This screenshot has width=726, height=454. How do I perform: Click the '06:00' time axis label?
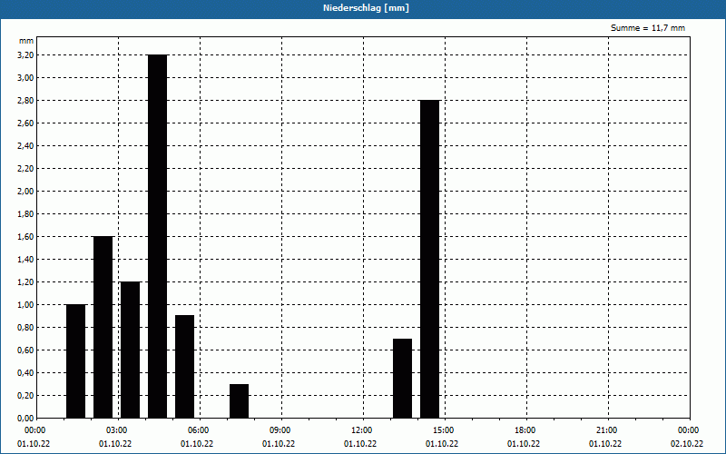tap(199, 430)
